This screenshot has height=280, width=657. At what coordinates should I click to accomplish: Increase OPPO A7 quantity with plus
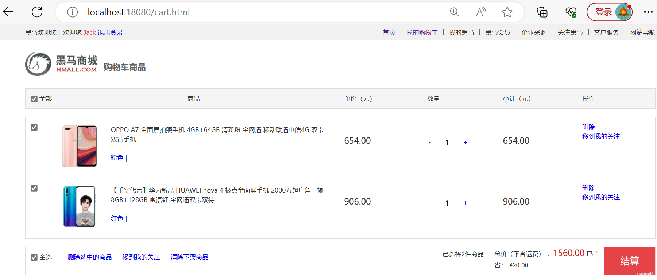(465, 142)
